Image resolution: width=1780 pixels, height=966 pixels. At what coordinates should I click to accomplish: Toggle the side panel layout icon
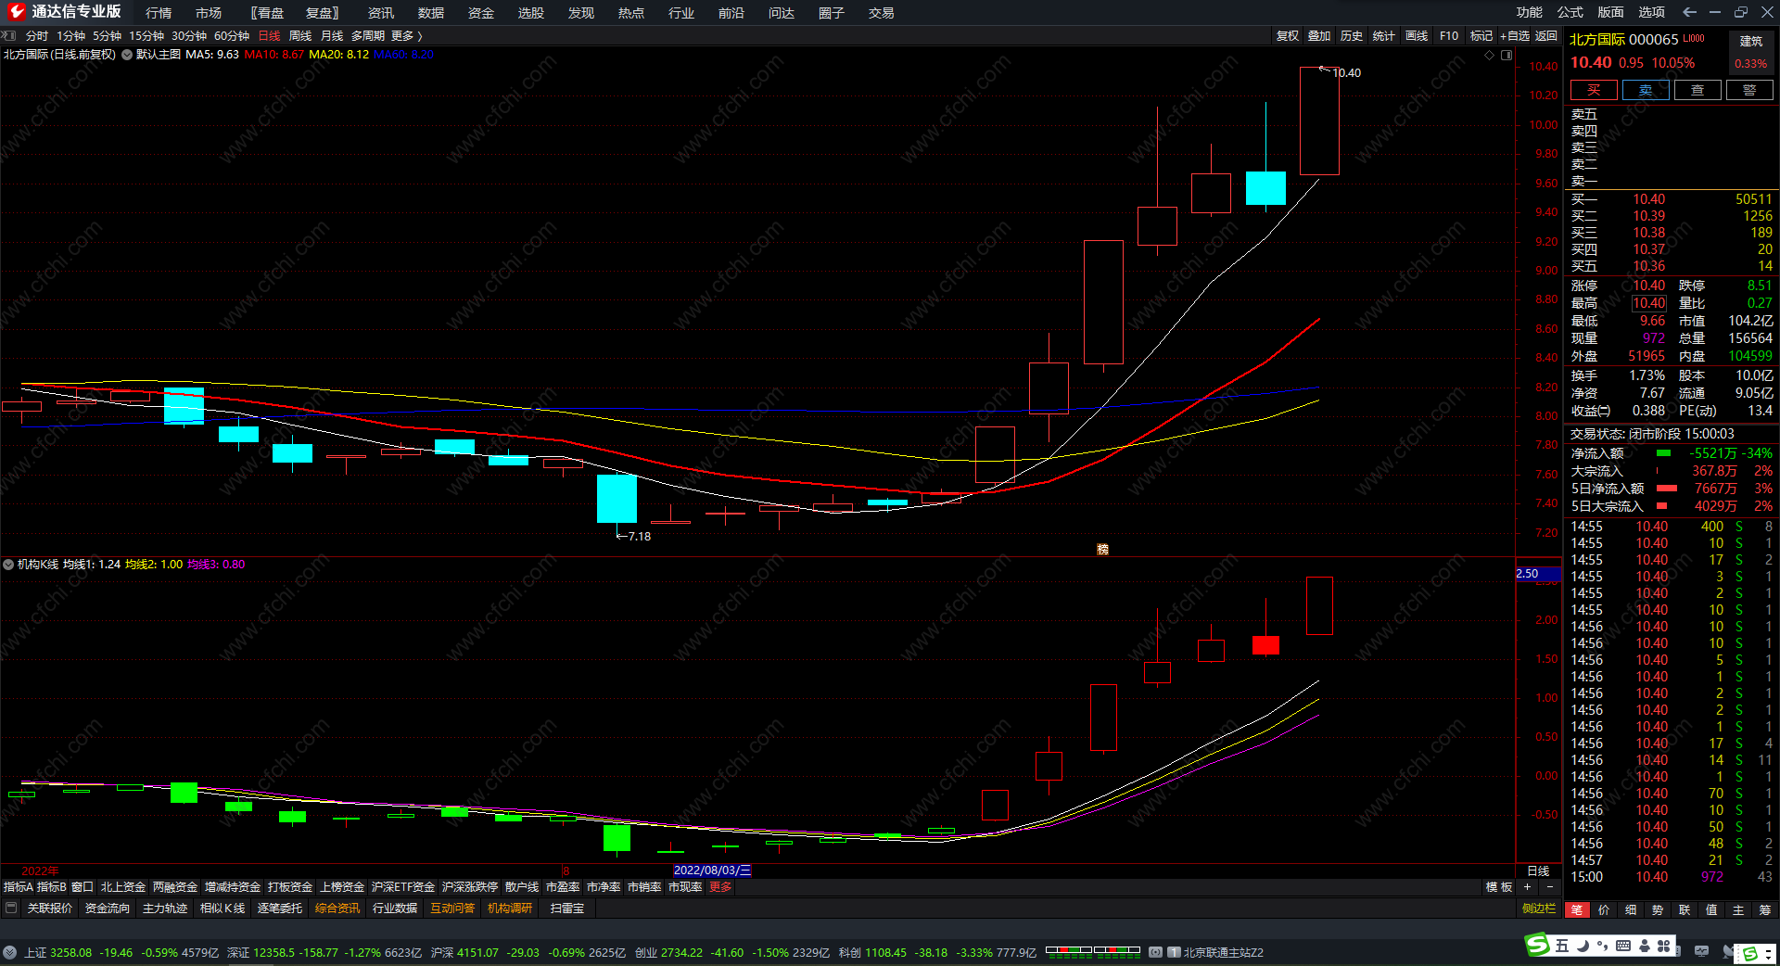1507,55
